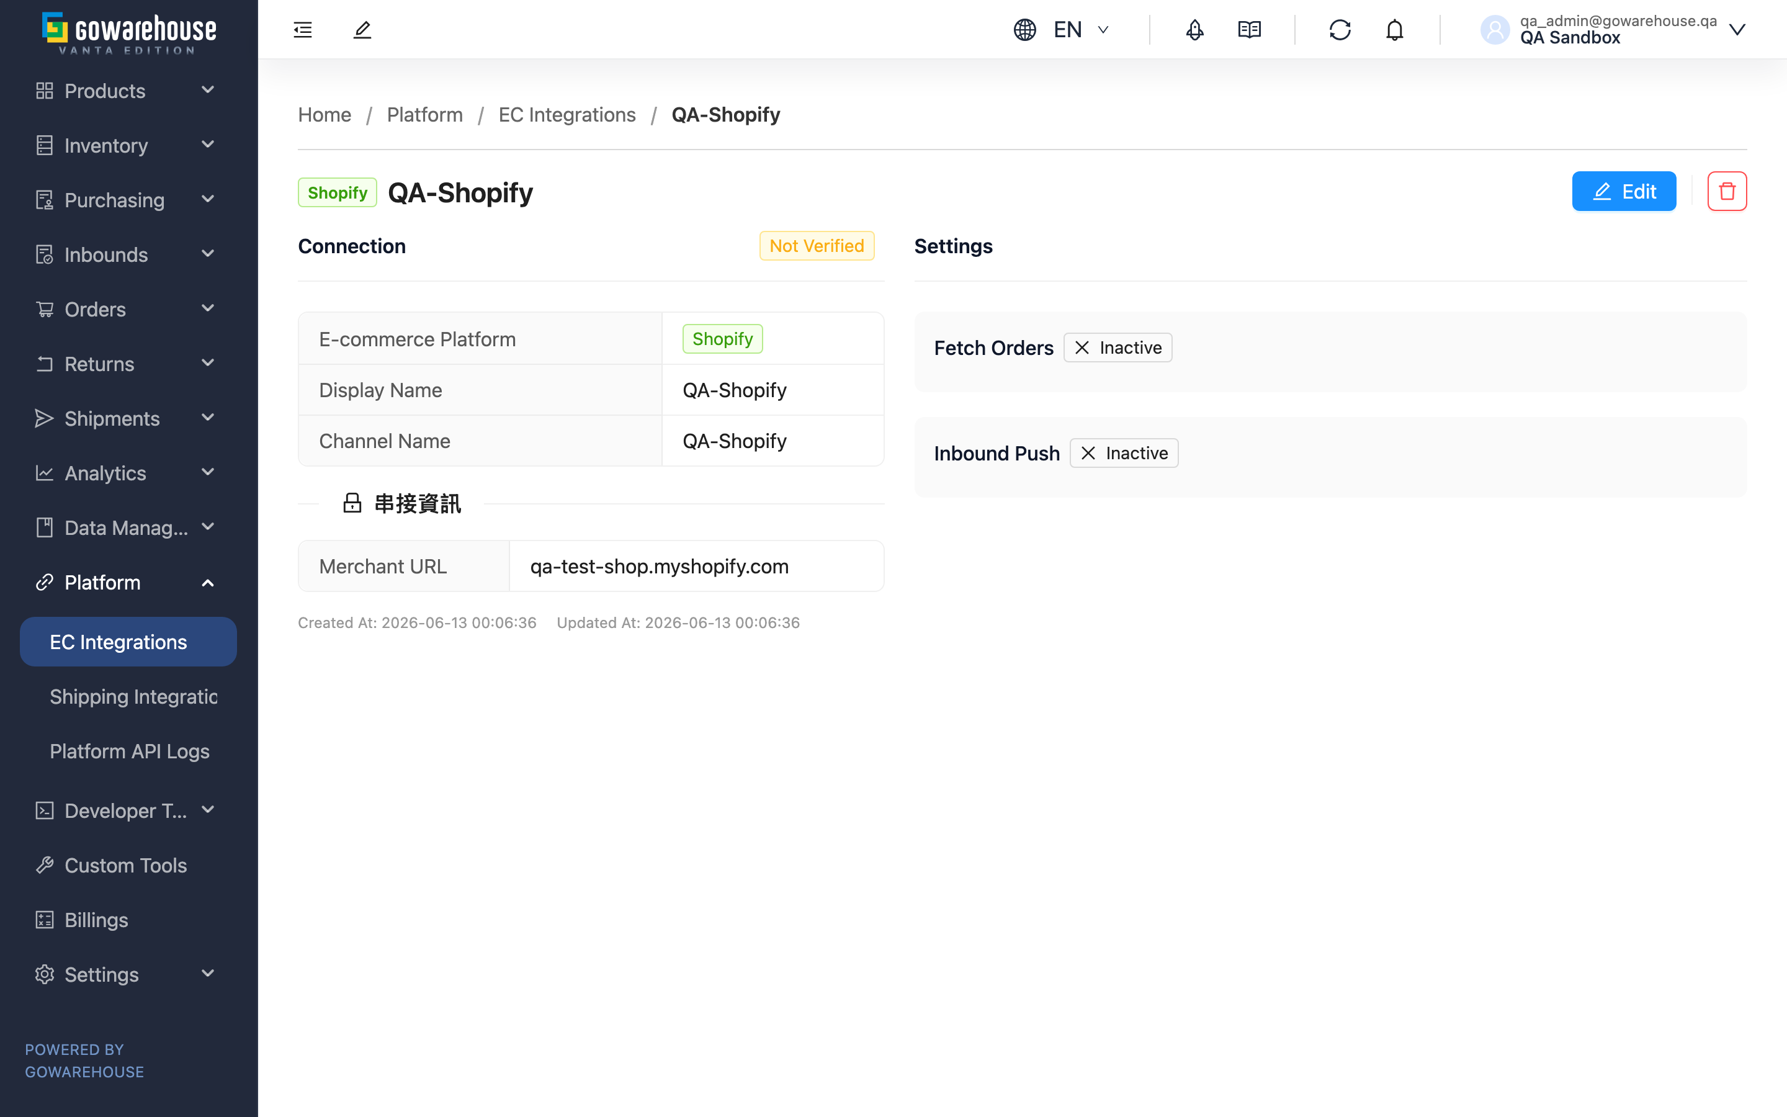
Task: Open the Developer Tools menu label
Action: point(125,810)
